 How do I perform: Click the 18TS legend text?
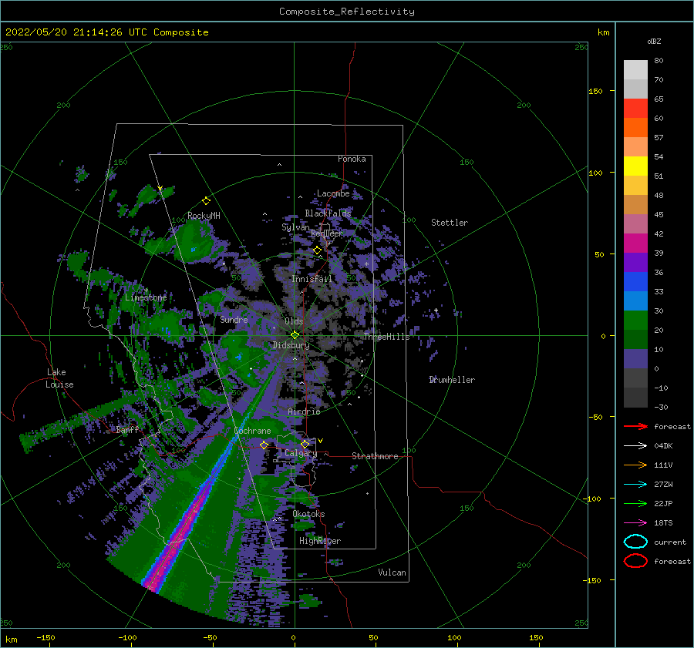click(663, 523)
